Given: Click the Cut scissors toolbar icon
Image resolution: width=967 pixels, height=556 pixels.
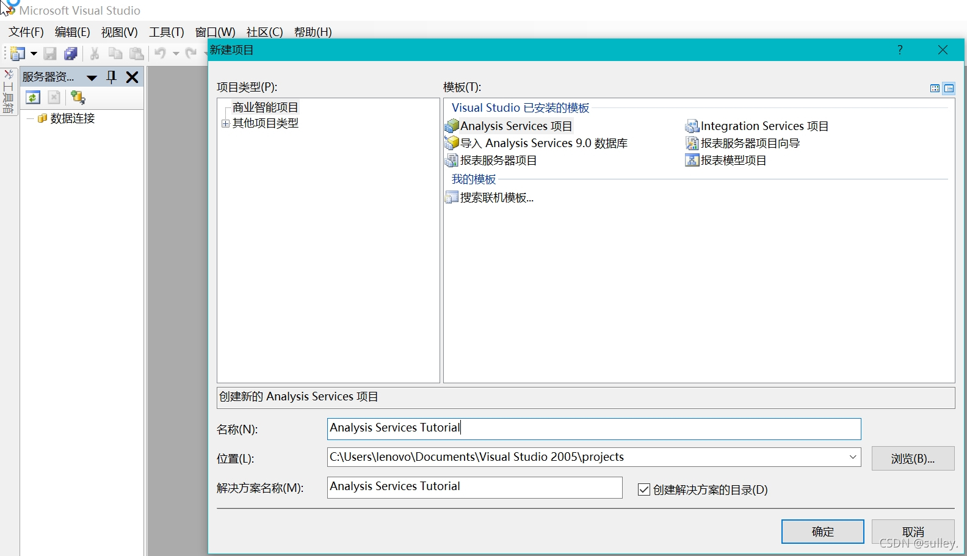Looking at the screenshot, I should coord(95,54).
